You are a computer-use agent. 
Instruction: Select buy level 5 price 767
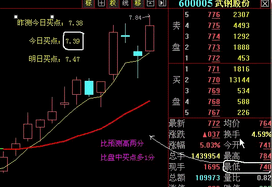(214, 113)
